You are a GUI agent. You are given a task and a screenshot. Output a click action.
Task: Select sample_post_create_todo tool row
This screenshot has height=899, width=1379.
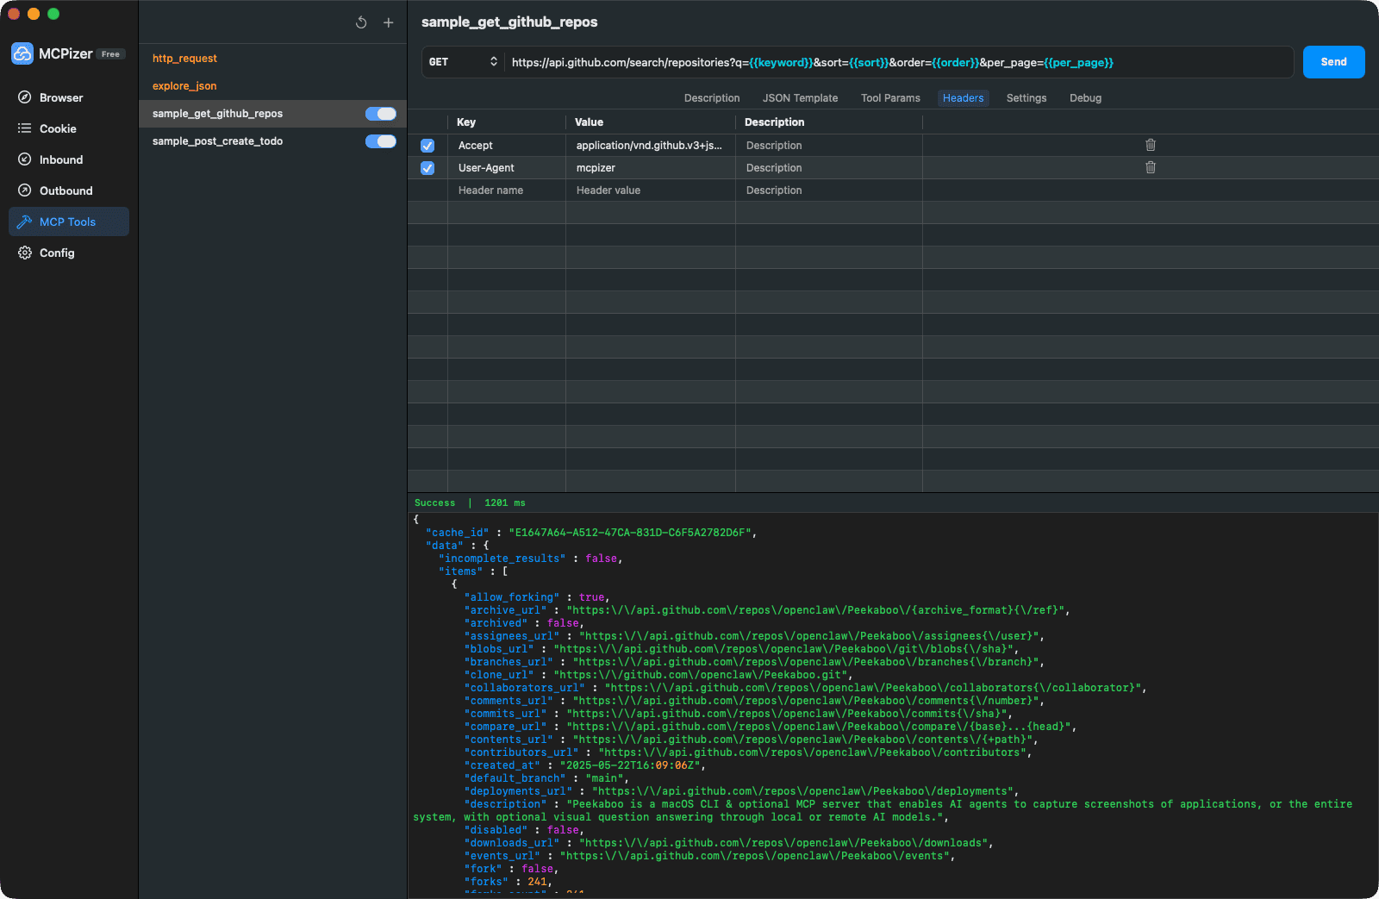[272, 141]
